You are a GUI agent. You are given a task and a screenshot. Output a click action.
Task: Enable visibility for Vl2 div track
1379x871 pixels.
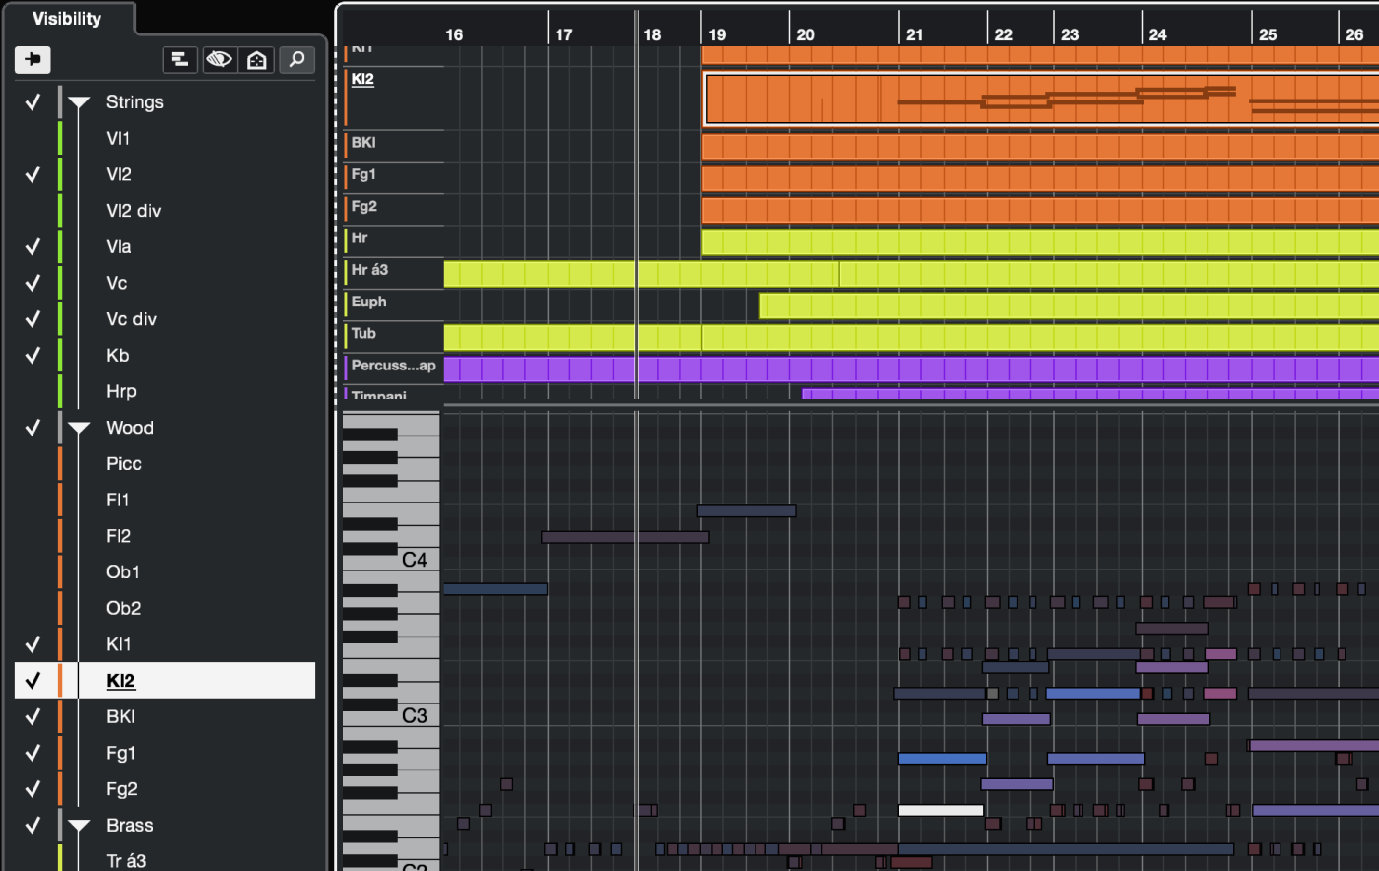[x=33, y=211]
